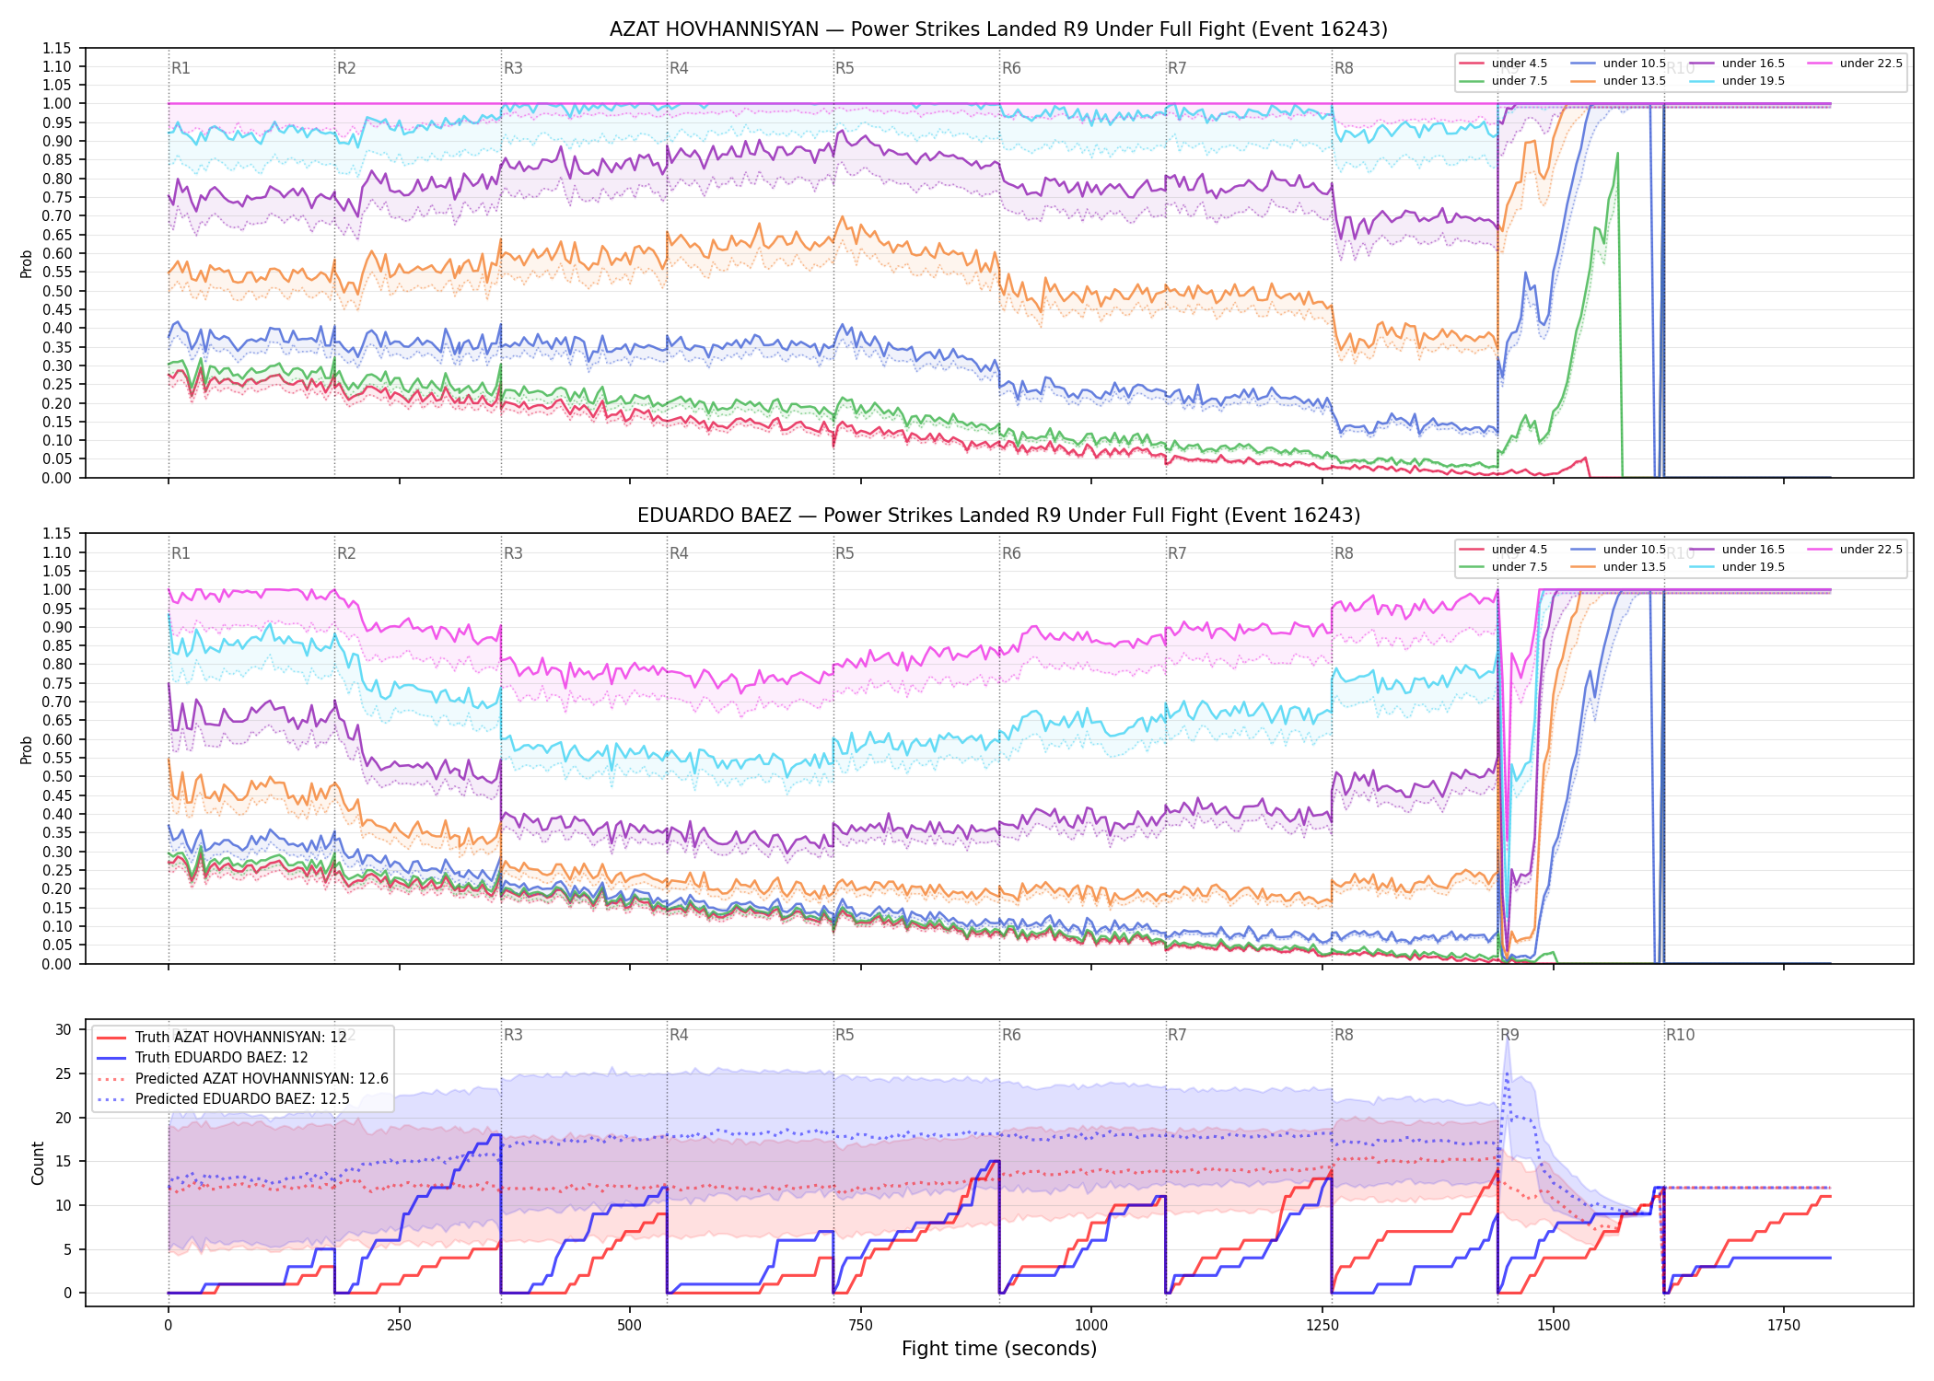Click 'Prob' axis label on Hovhannisyan chart
Viewport: 1934px width, 1381px height.
click(x=26, y=263)
